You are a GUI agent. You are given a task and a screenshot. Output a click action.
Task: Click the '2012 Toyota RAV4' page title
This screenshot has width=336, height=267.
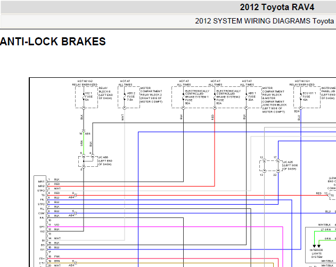(277, 7)
